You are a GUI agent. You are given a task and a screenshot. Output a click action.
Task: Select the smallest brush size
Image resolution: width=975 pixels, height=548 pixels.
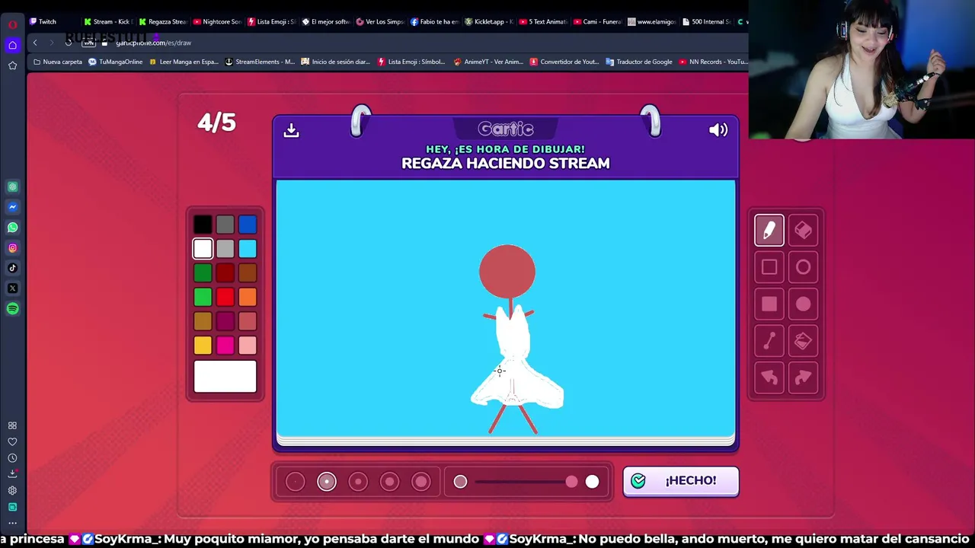(296, 481)
